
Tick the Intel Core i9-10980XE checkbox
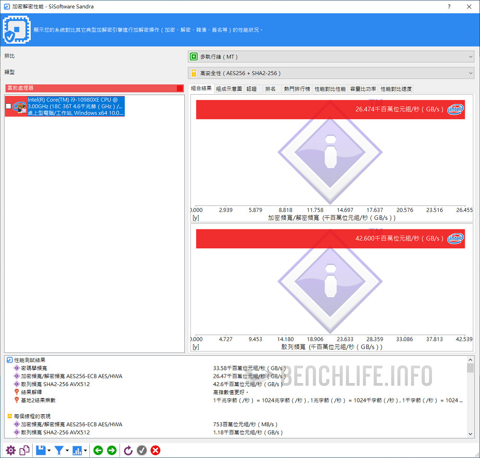point(8,106)
